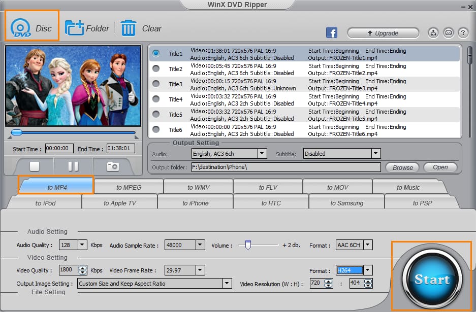Load a DVD with the Disc button

[x=31, y=26]
